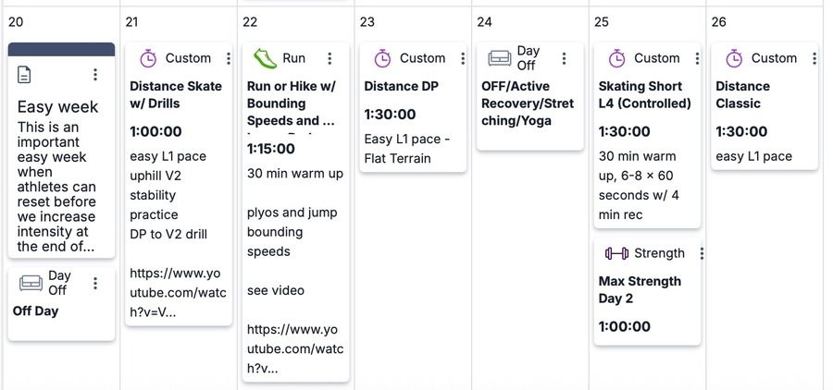833x390 pixels.
Task: Open the Distance Classic workout title
Action: 742,94
